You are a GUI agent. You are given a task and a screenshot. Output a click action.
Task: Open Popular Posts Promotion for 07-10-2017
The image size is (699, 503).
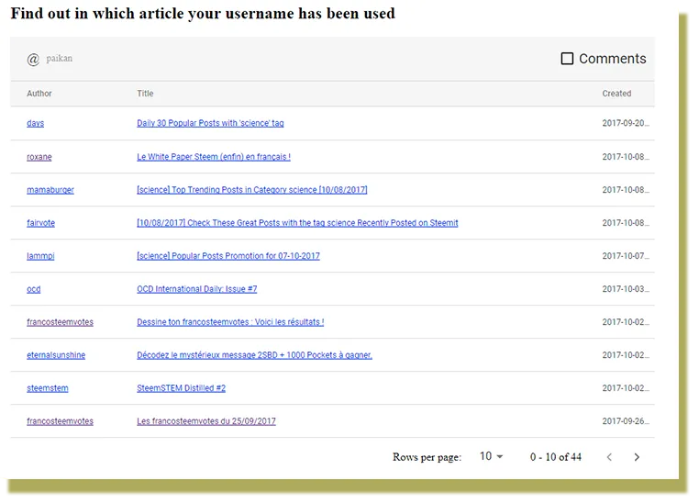tap(228, 256)
